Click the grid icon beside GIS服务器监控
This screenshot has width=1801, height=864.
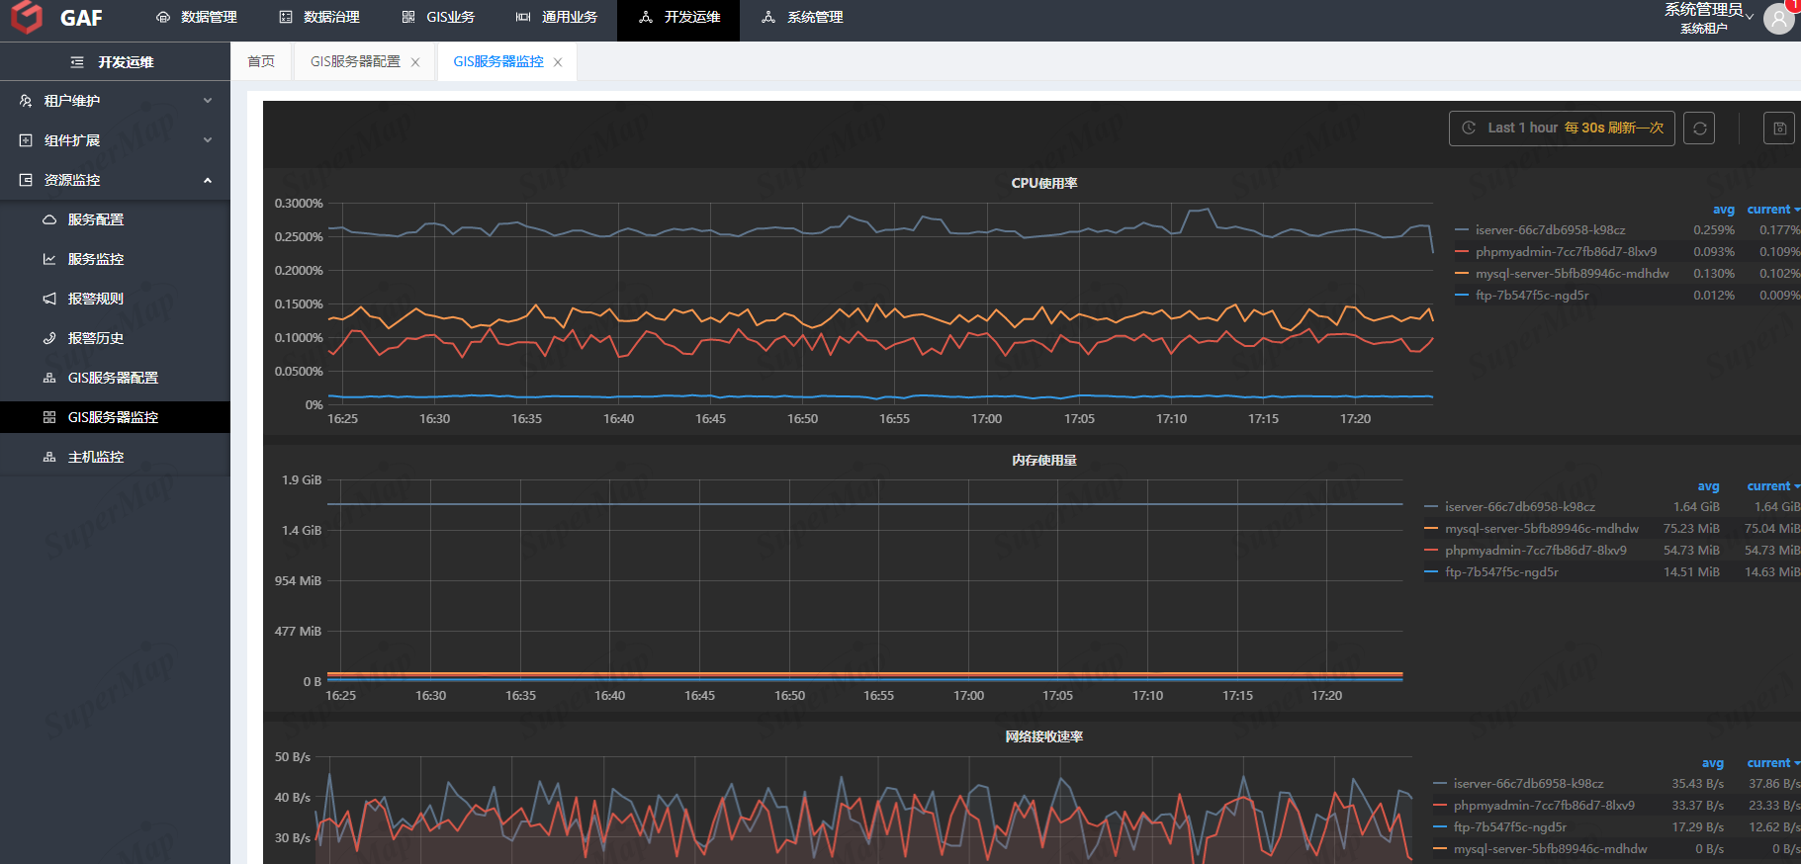[x=49, y=417]
